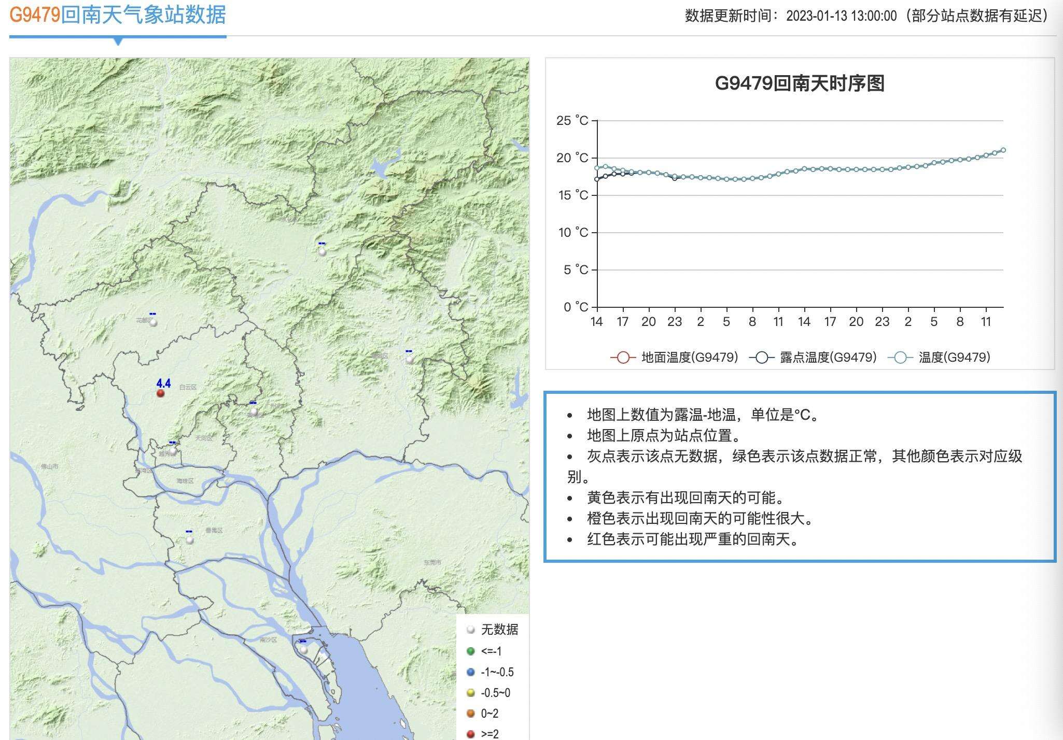Image resolution: width=1063 pixels, height=740 pixels.
Task: Select the grey station marker at 黄埔区
Action: pyautogui.click(x=254, y=411)
